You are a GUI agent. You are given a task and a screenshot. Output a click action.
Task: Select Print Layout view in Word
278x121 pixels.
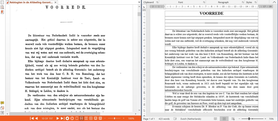tap(224, 119)
